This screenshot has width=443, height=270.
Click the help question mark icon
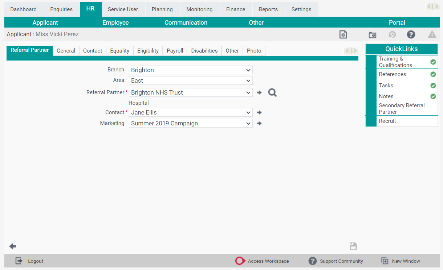pyautogui.click(x=411, y=34)
